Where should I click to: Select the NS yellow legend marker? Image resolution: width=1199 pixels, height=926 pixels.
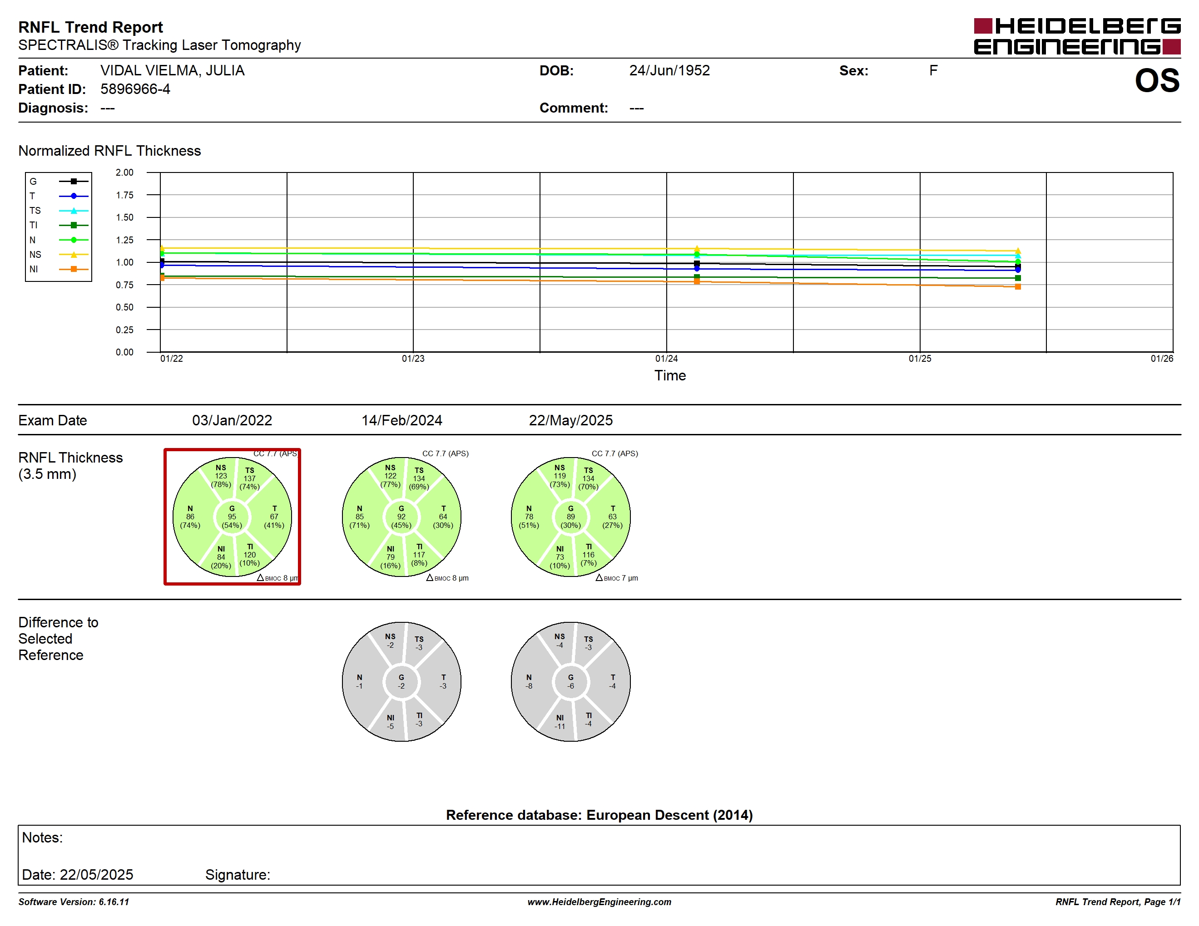point(74,255)
